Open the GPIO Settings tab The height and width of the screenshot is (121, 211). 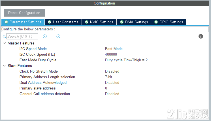coord(169,22)
